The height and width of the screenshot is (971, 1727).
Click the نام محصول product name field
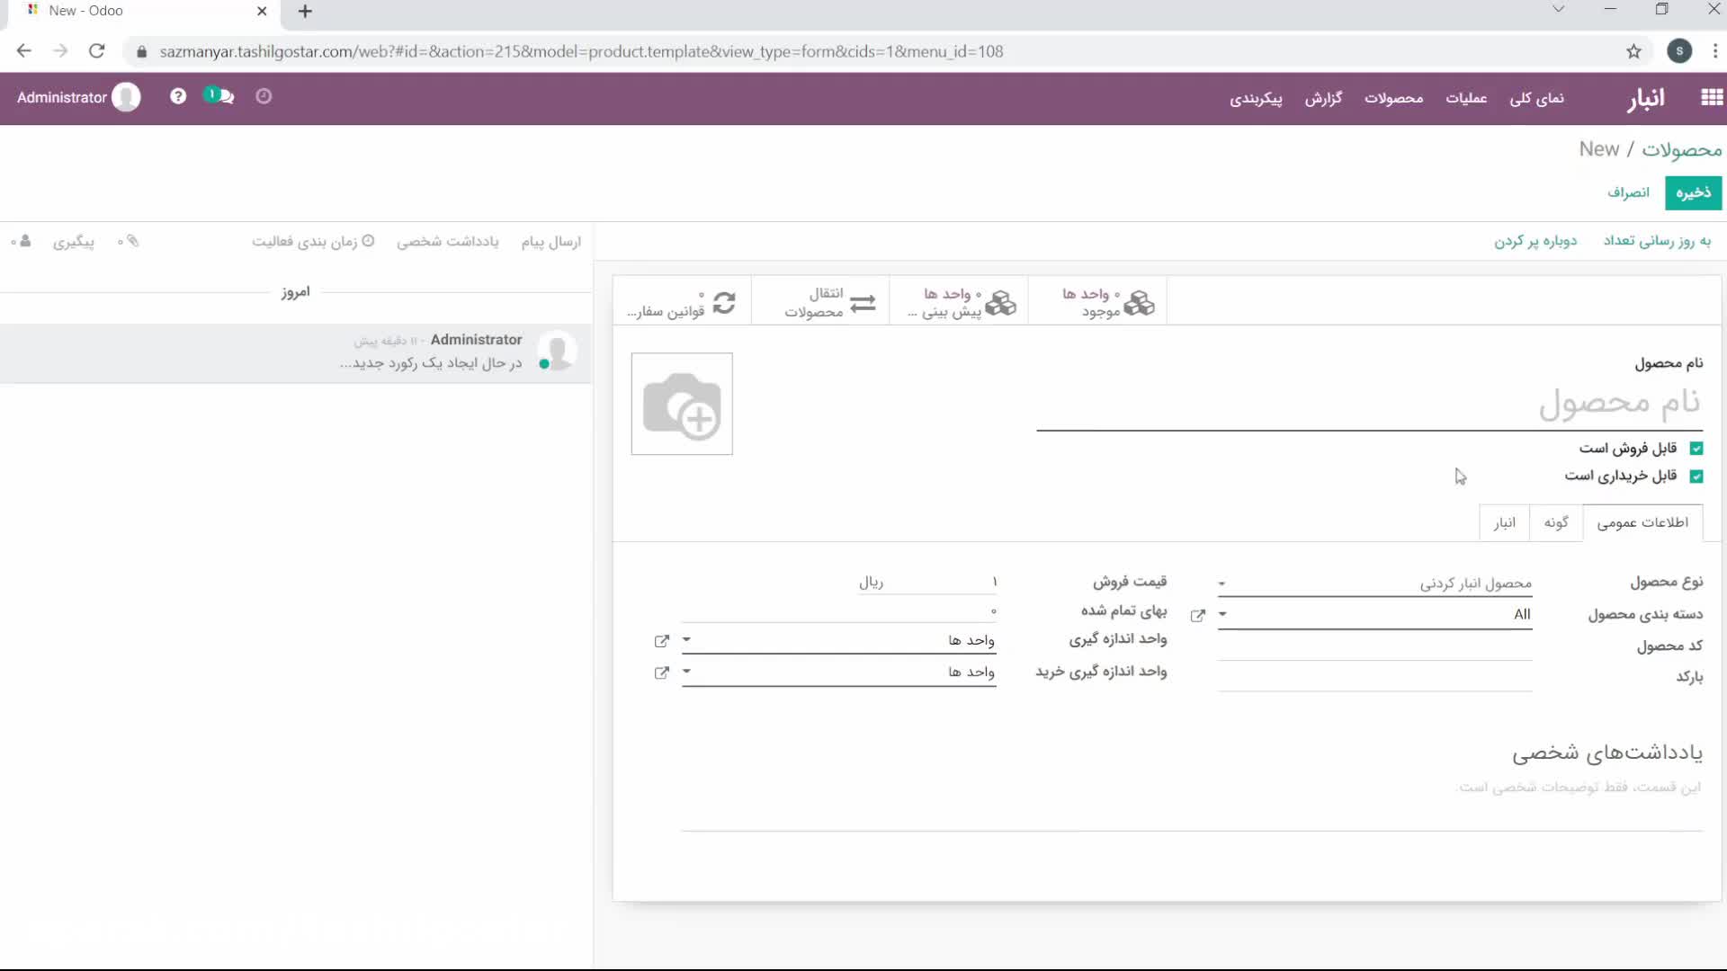pos(1367,405)
